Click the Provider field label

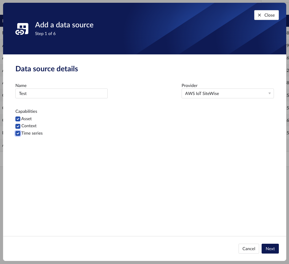189,85
